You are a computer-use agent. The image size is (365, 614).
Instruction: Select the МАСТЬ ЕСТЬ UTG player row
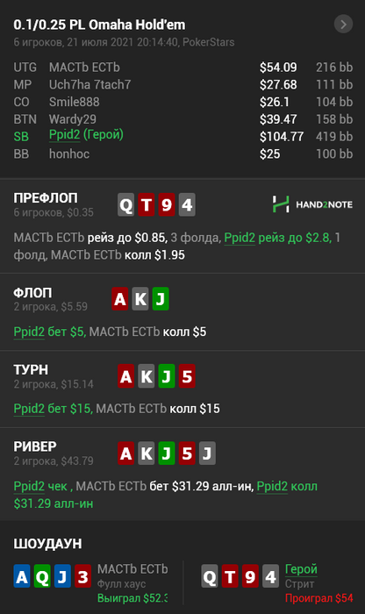[182, 68]
